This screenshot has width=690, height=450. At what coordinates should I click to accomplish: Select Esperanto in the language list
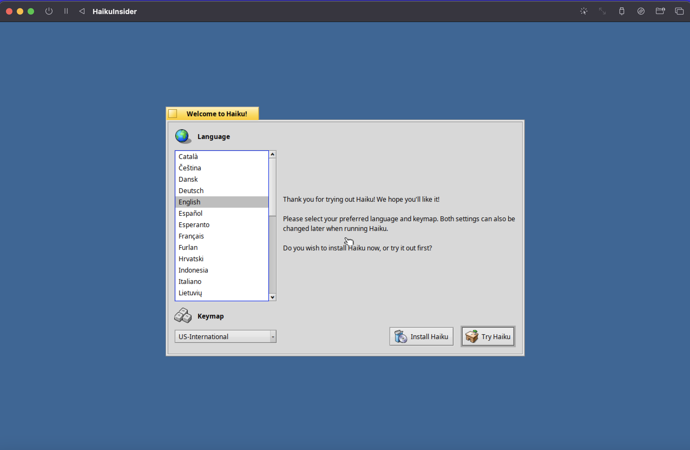click(x=222, y=224)
